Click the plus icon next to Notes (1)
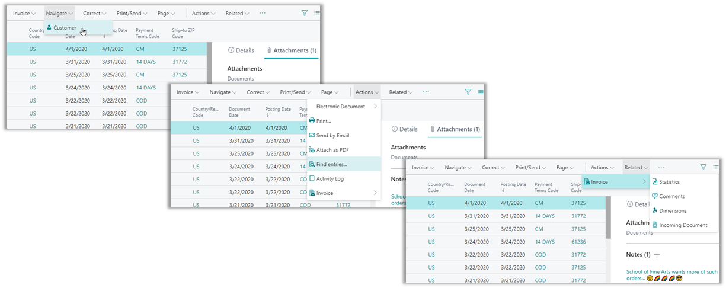726x288 pixels. (x=657, y=254)
